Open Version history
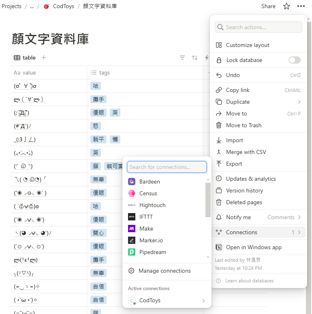 coord(244,190)
